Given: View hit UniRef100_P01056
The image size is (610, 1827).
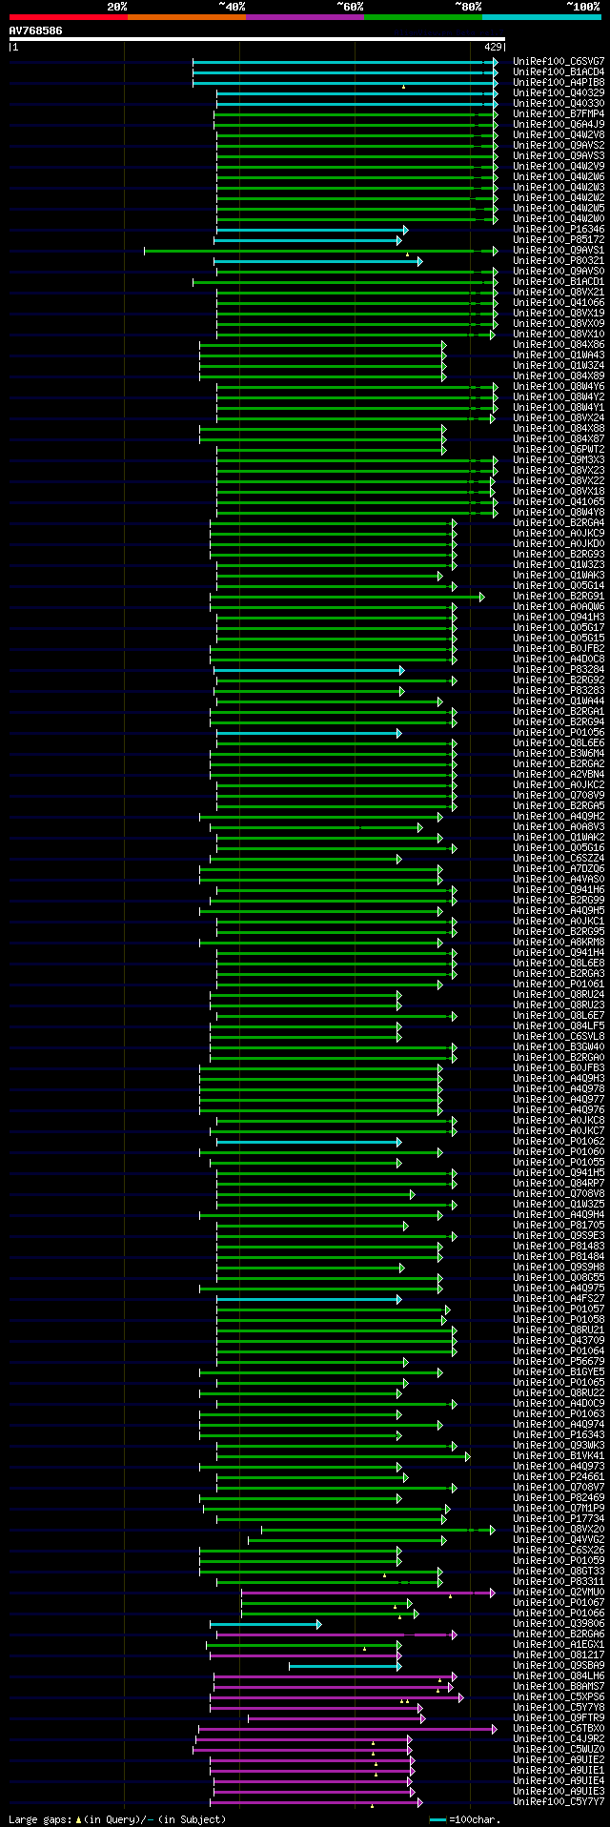Looking at the screenshot, I should [559, 732].
